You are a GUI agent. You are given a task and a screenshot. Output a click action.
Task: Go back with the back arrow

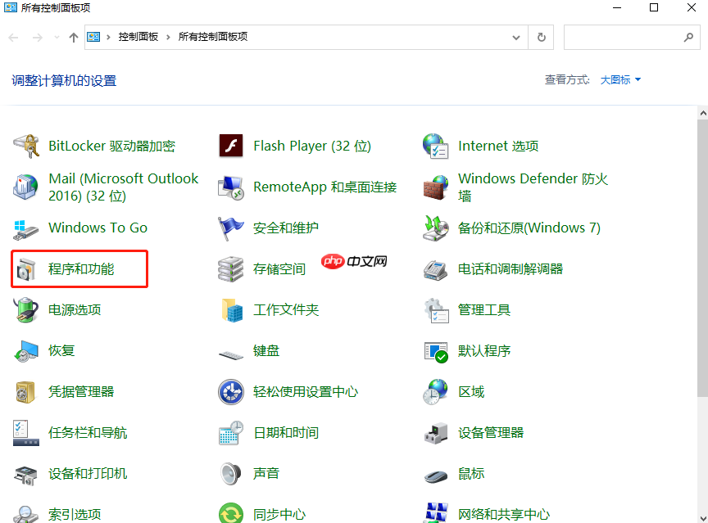coord(14,38)
